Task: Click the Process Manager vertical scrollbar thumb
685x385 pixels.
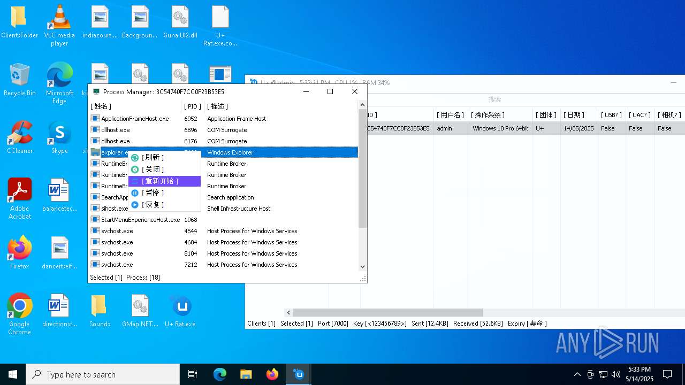Action: click(362, 168)
